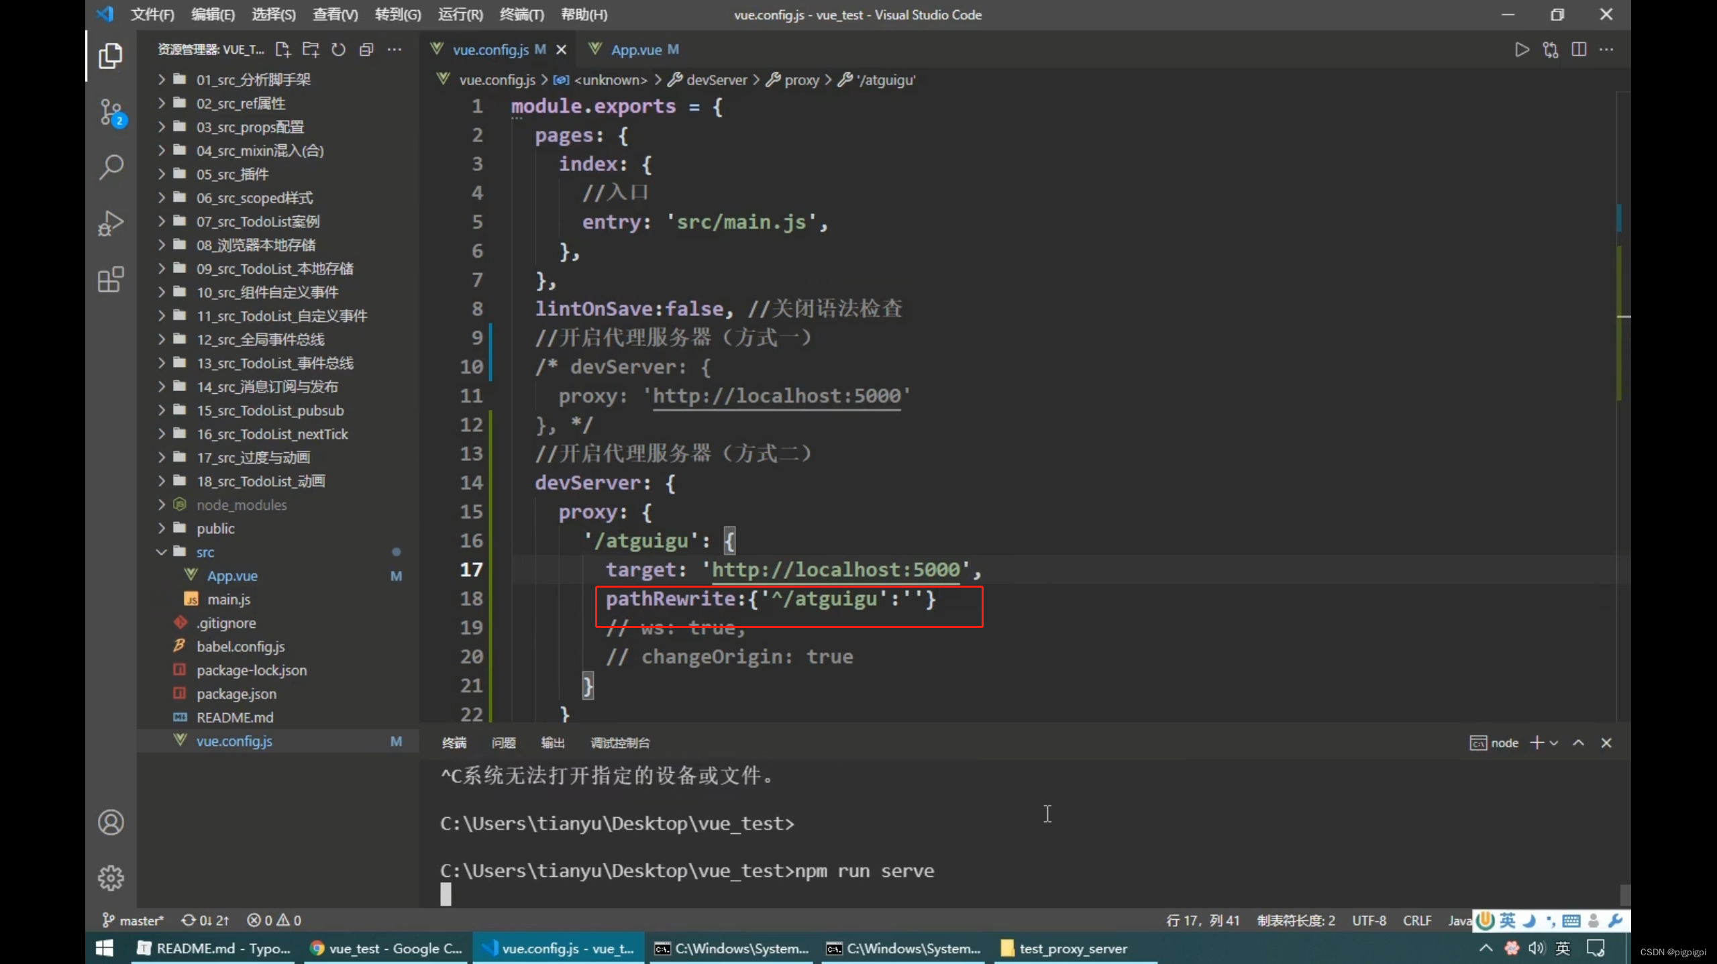1717x964 pixels.
Task: Expand the 15_src_TodoList_pubsub folder
Action: click(x=278, y=411)
